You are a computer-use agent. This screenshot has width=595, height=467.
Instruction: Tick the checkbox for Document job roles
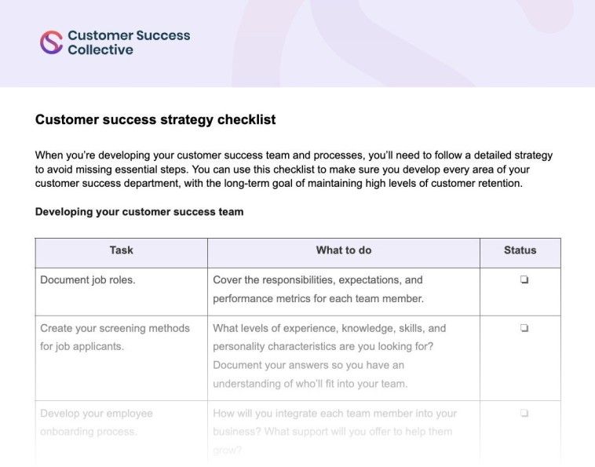coord(524,280)
